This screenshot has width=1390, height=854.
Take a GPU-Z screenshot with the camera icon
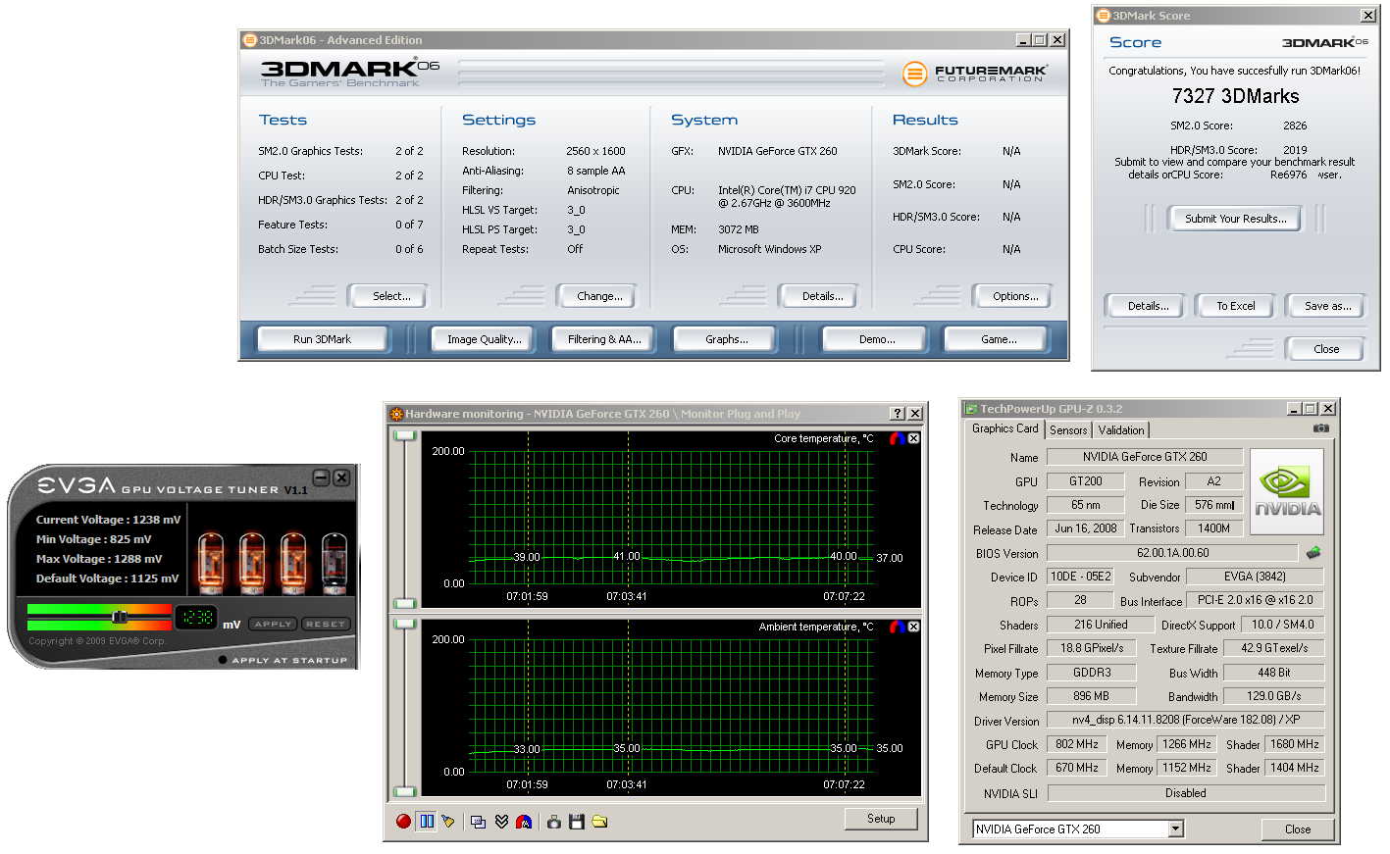click(1321, 428)
